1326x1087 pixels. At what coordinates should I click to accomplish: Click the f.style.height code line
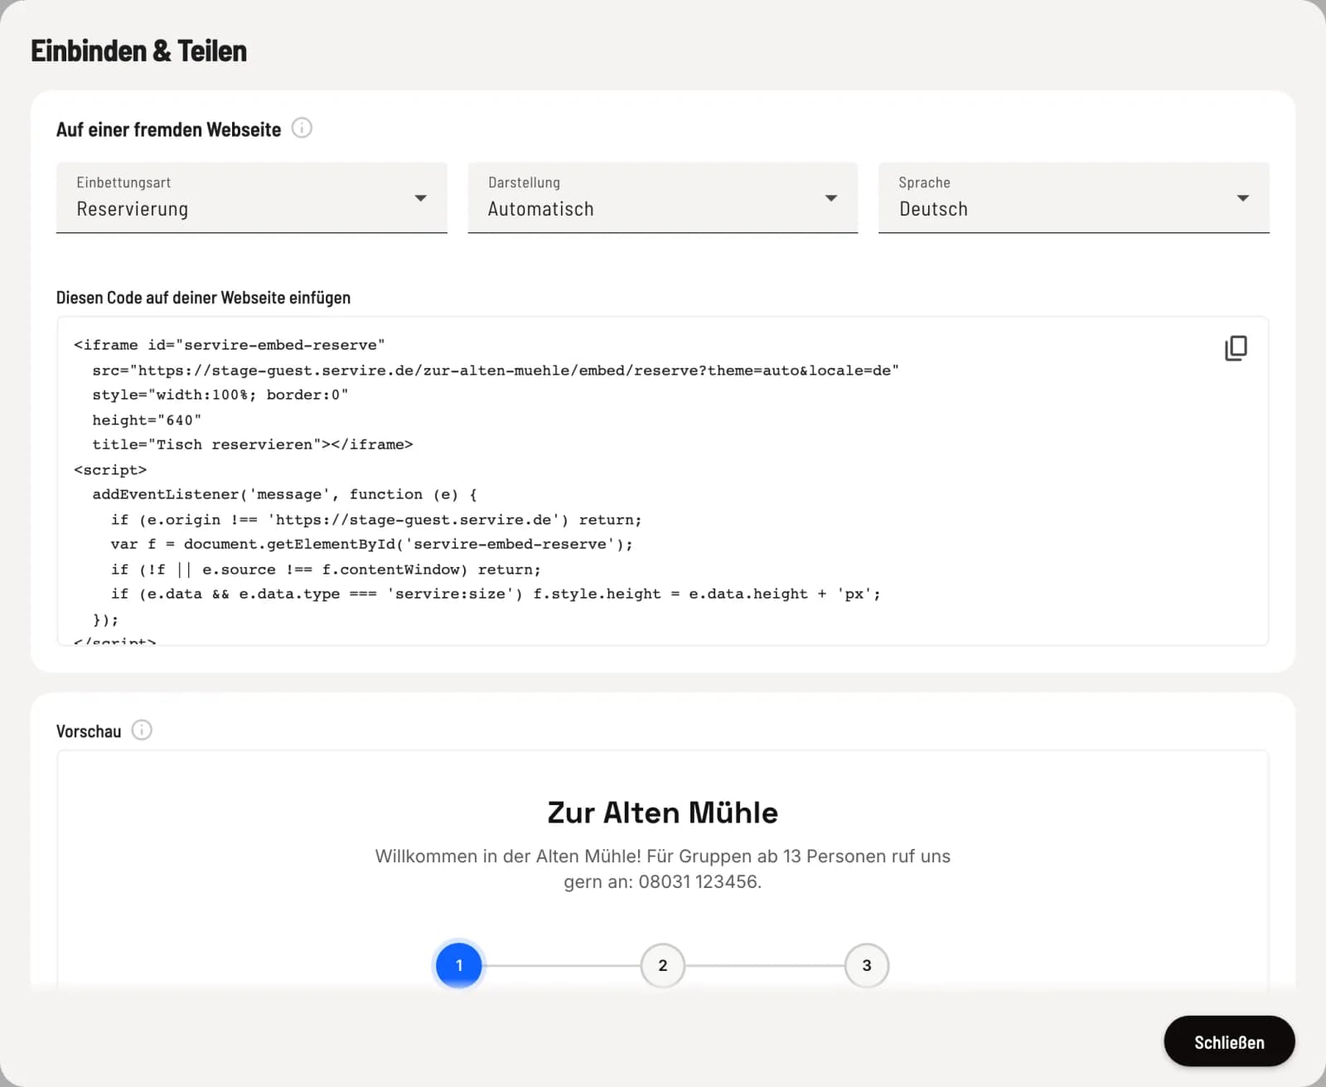[x=496, y=594]
